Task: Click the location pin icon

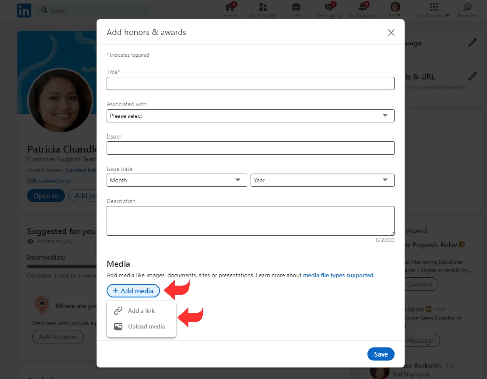Action: pos(42,305)
